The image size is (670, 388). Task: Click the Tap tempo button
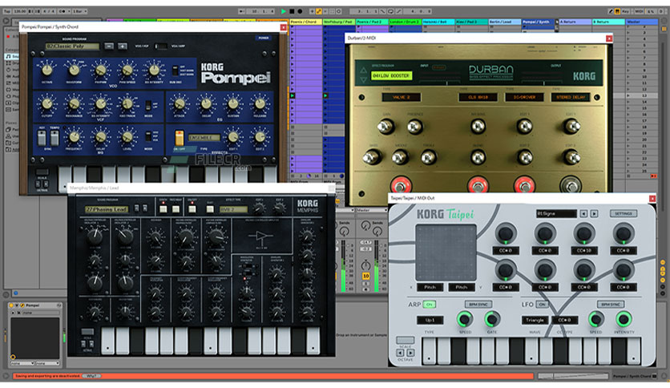7,11
